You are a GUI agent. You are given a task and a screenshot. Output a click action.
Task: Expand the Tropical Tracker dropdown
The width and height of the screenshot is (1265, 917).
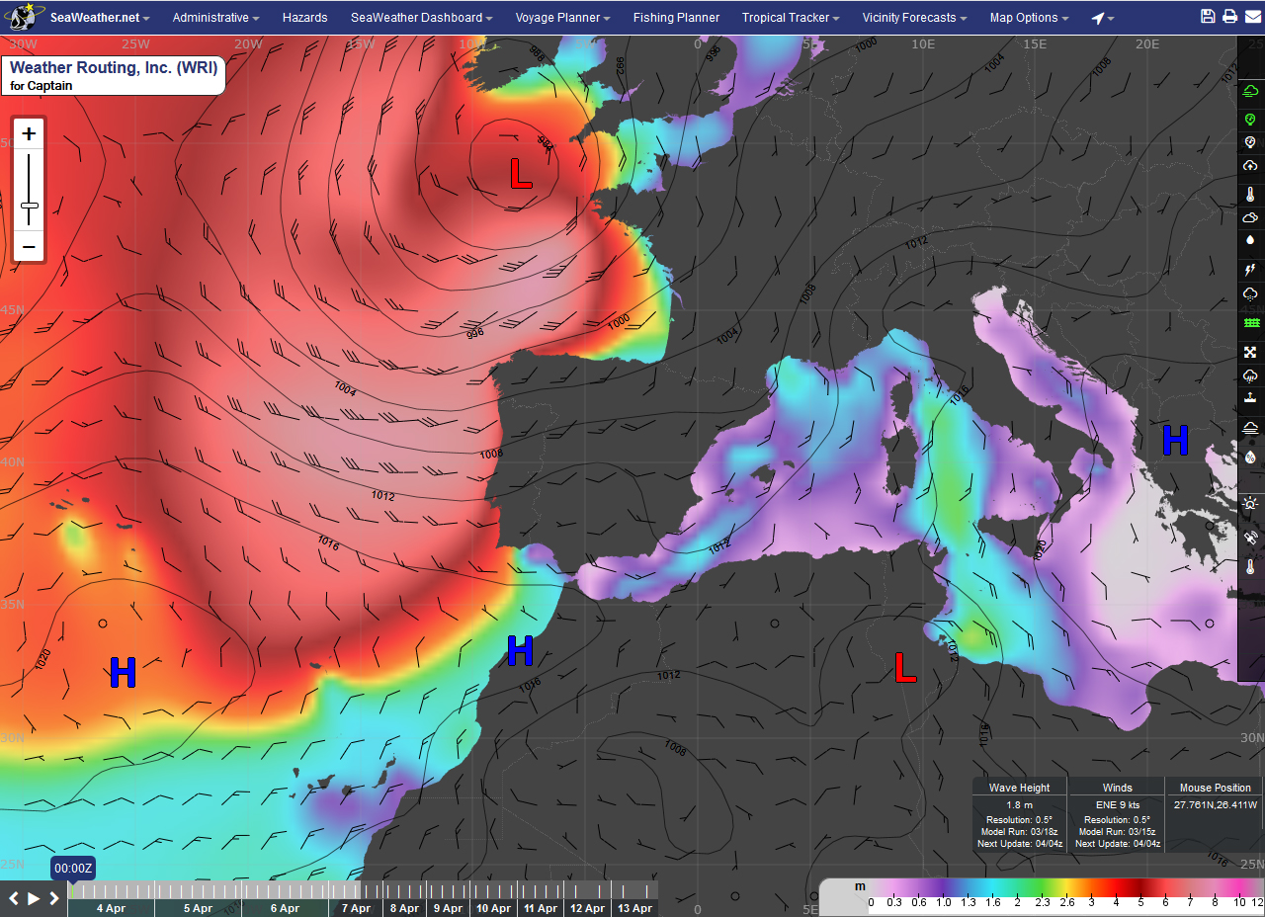[x=791, y=18]
